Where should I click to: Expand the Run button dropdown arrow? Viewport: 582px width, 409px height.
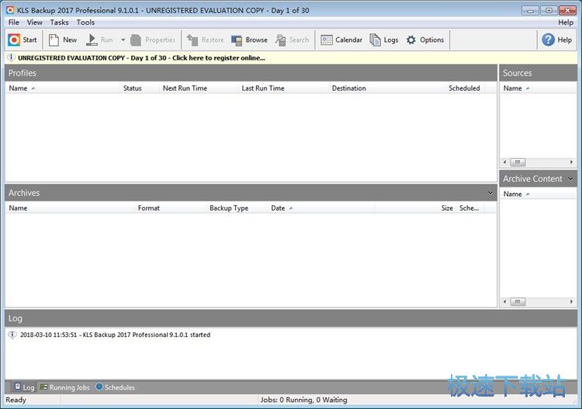pyautogui.click(x=123, y=40)
